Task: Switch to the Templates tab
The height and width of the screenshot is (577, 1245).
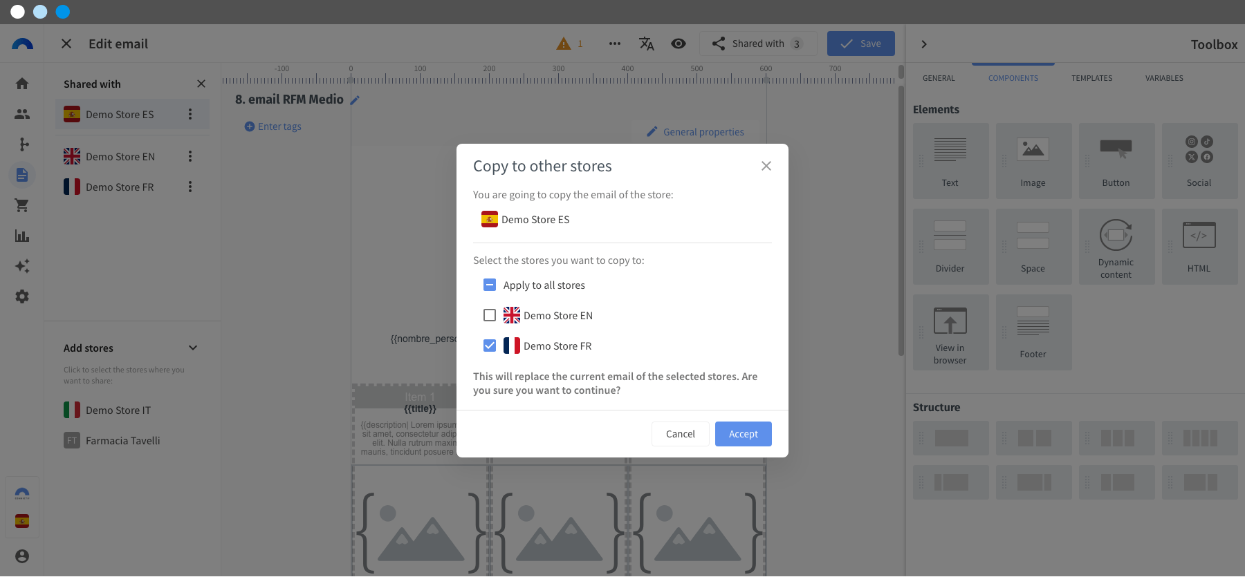Action: pos(1091,78)
